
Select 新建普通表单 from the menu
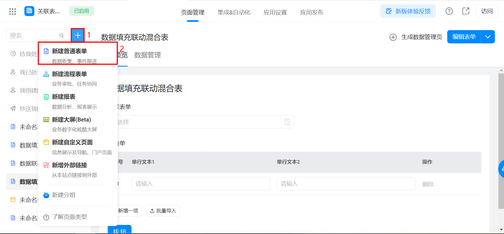pyautogui.click(x=70, y=51)
